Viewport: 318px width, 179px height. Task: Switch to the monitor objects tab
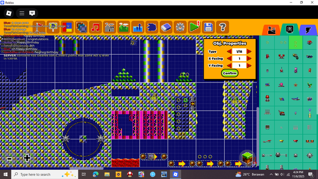pyautogui.click(x=290, y=29)
